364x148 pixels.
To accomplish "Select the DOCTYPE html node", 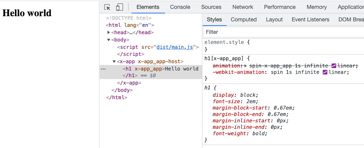I will click(129, 18).
